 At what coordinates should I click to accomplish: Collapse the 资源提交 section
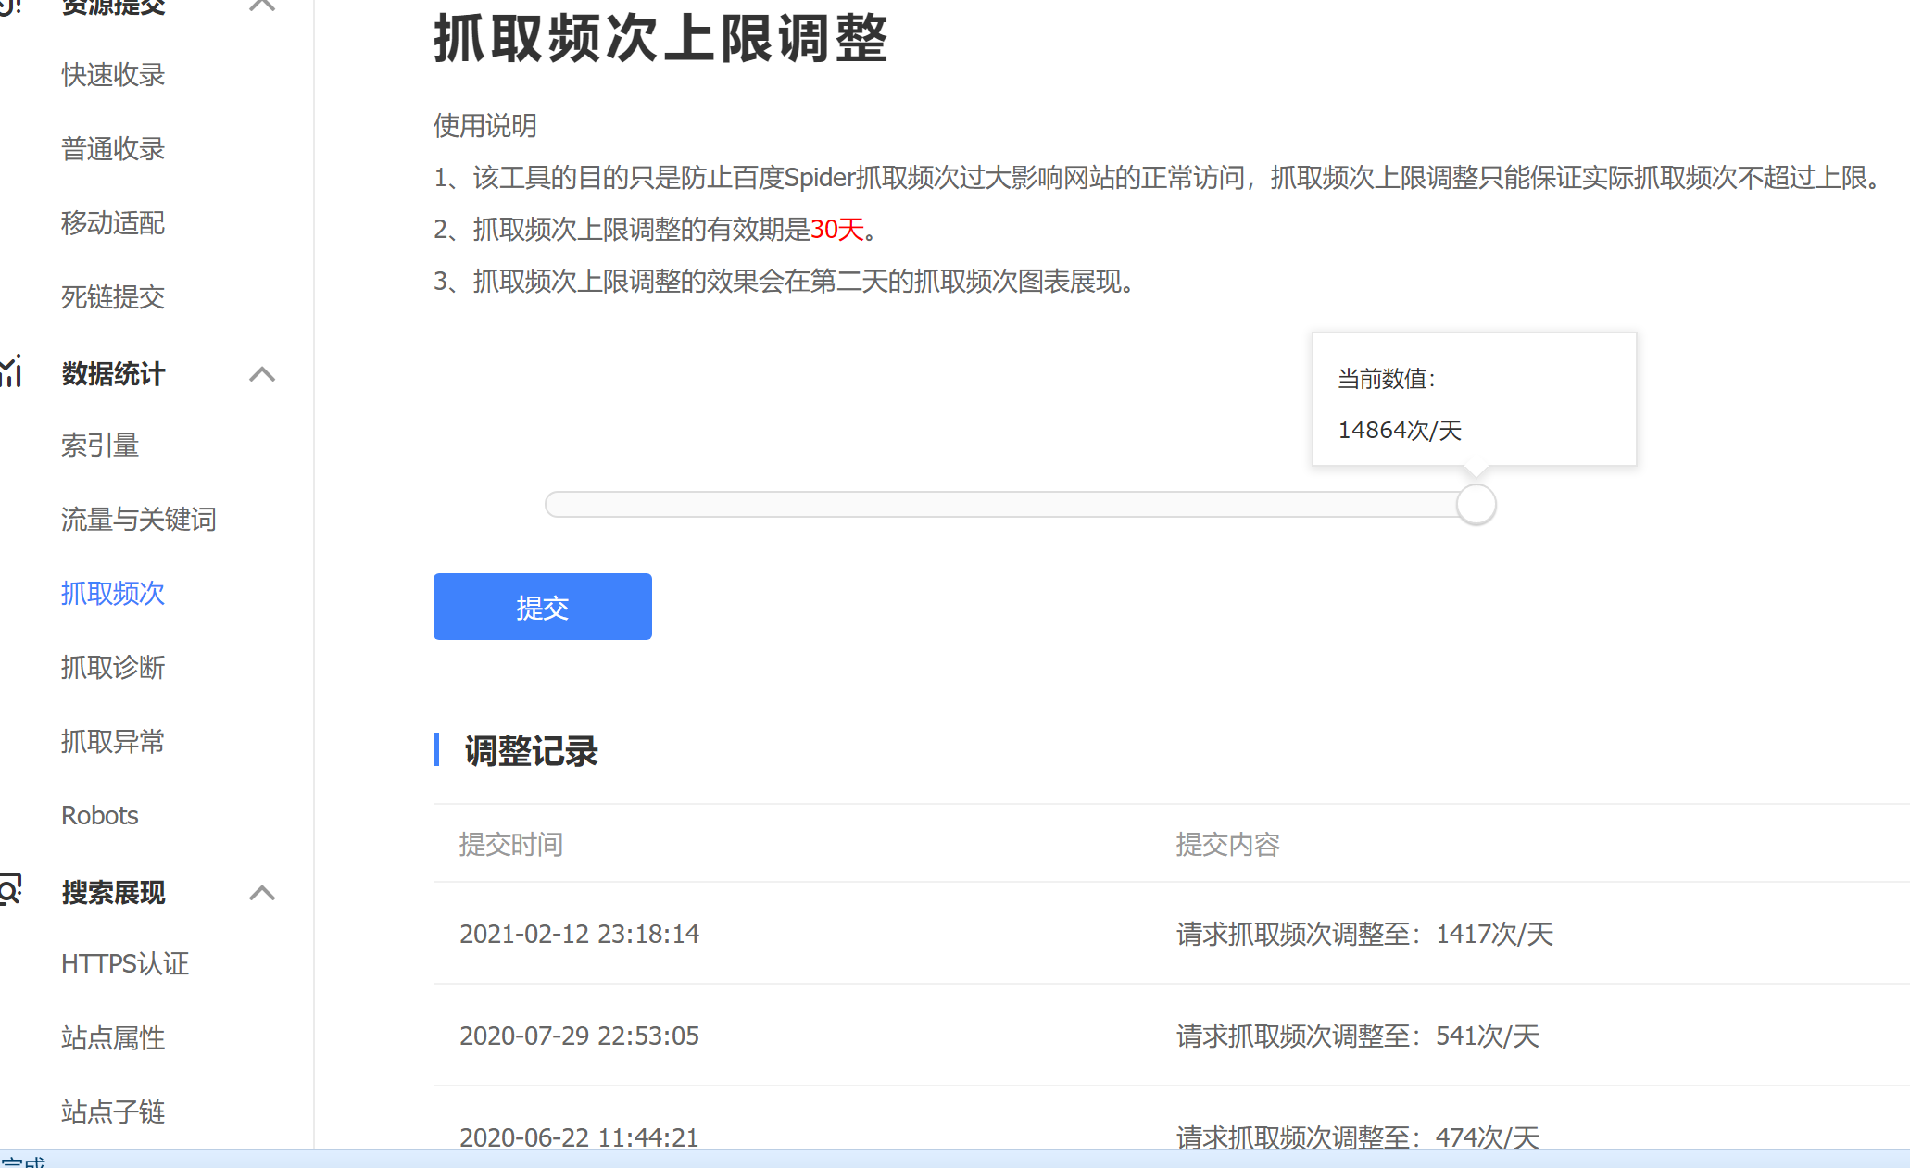coord(262,6)
